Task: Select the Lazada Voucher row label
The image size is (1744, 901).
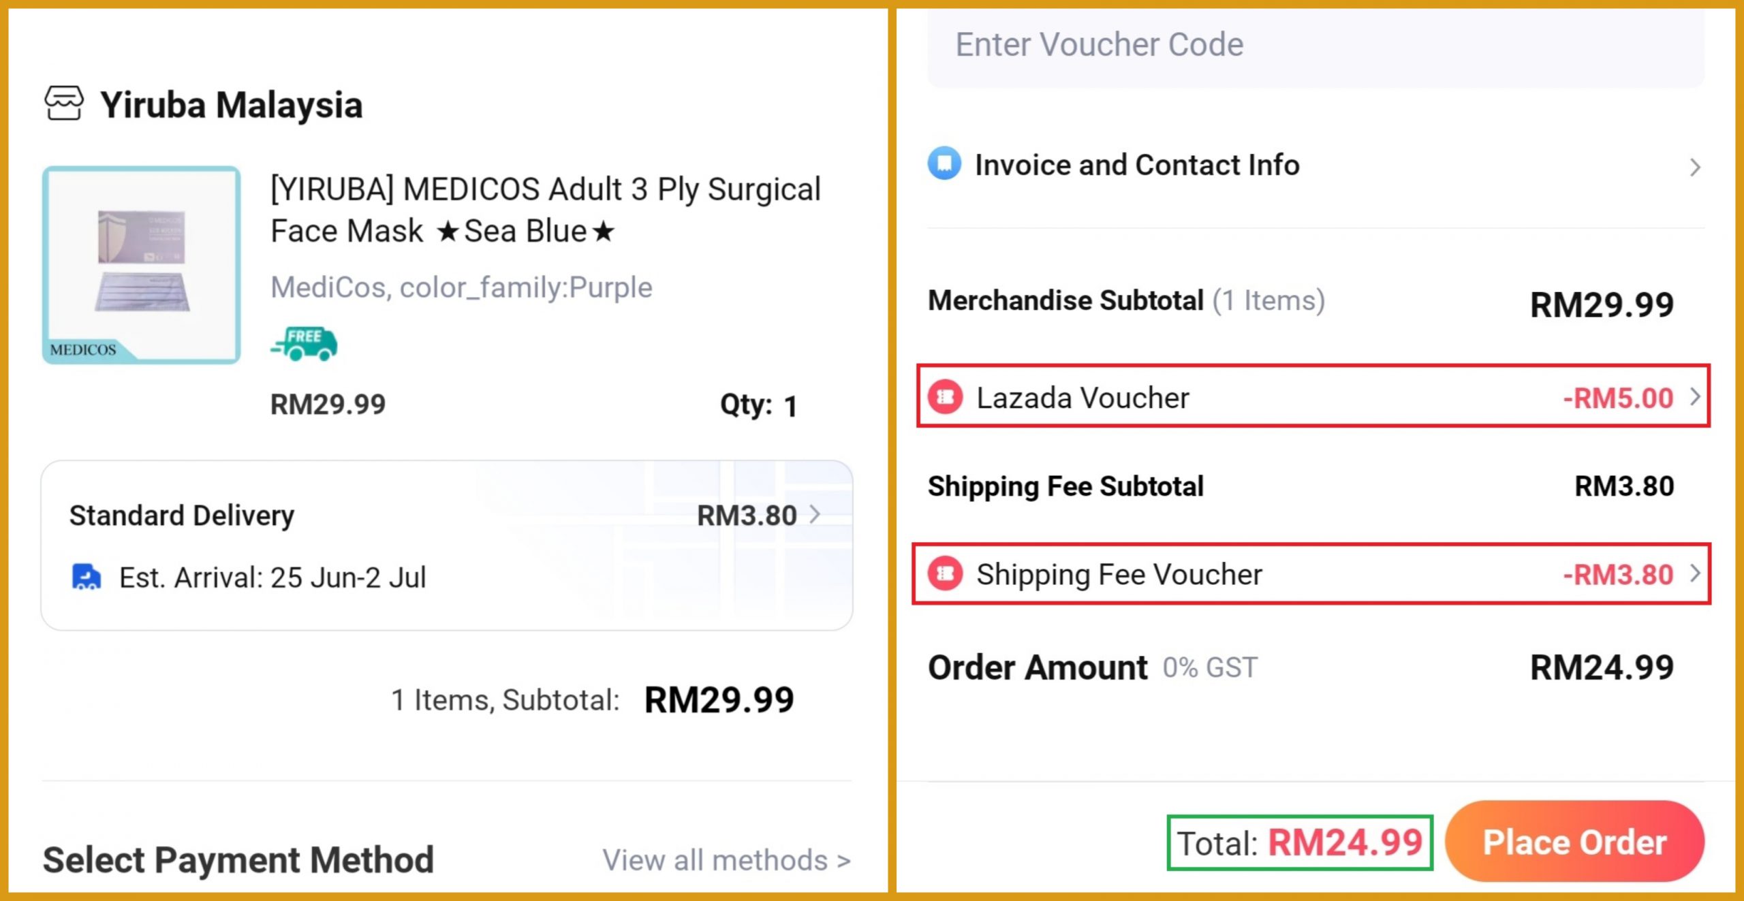Action: point(1083,398)
